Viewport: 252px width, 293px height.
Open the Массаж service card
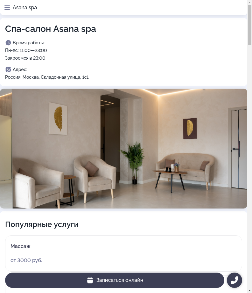123,253
